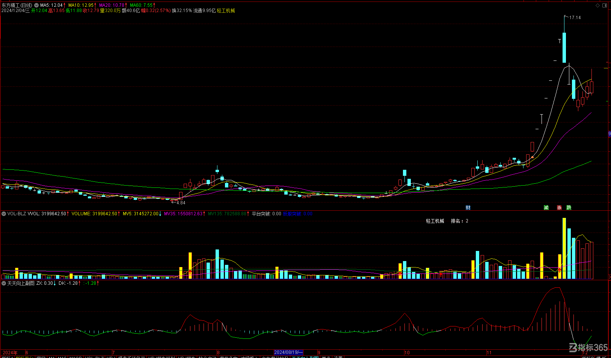This screenshot has width=611, height=358.
Task: Click the VOL-BLZ indicator name
Action: pos(17,214)
